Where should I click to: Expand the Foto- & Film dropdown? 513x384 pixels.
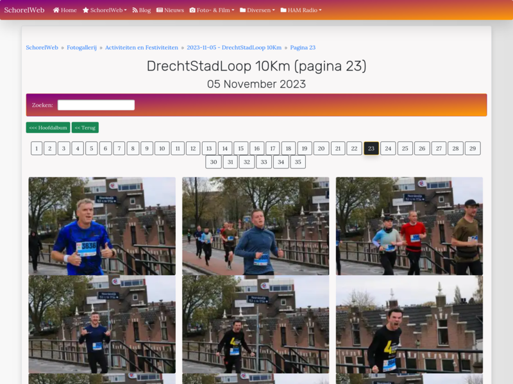point(212,10)
